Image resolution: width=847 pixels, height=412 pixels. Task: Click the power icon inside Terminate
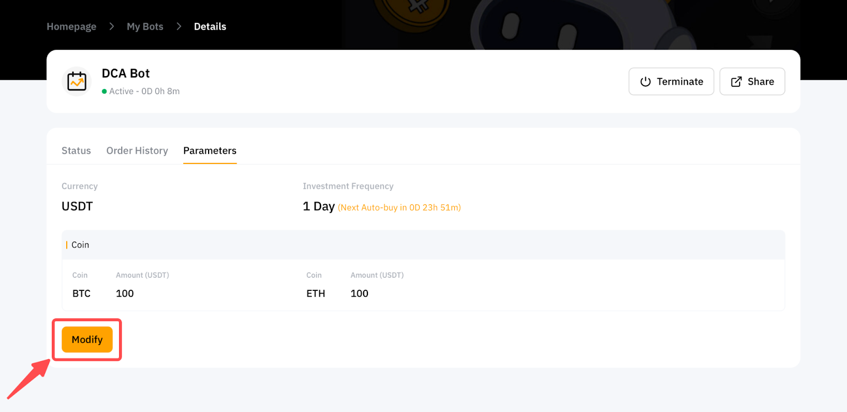coord(645,81)
